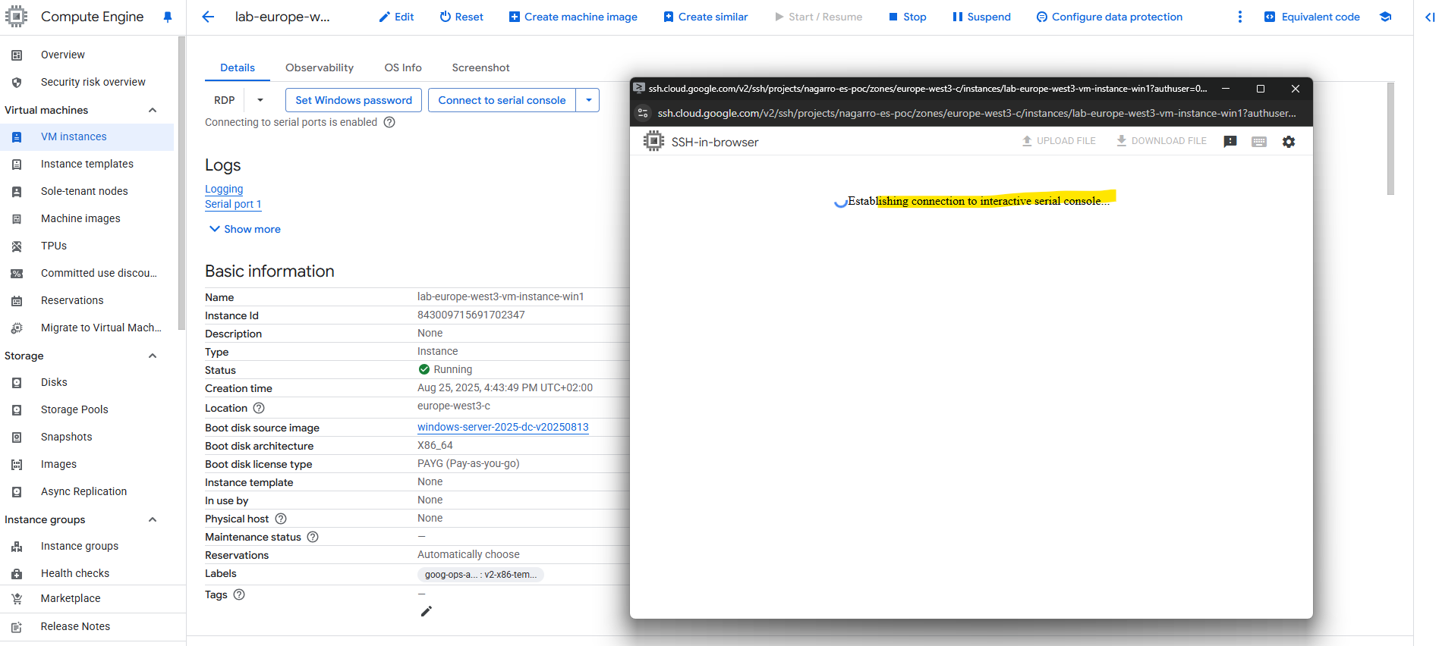Screen dimensions: 1439x646
Task: Reset the VM instance
Action: (x=461, y=17)
